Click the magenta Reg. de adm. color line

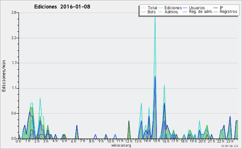185,12
